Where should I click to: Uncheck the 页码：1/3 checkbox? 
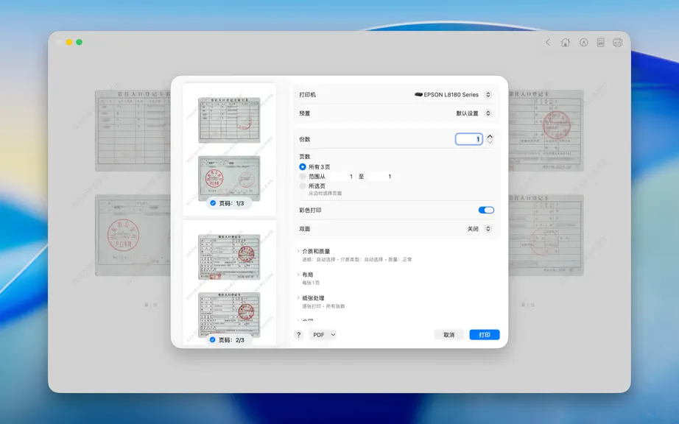pos(213,203)
